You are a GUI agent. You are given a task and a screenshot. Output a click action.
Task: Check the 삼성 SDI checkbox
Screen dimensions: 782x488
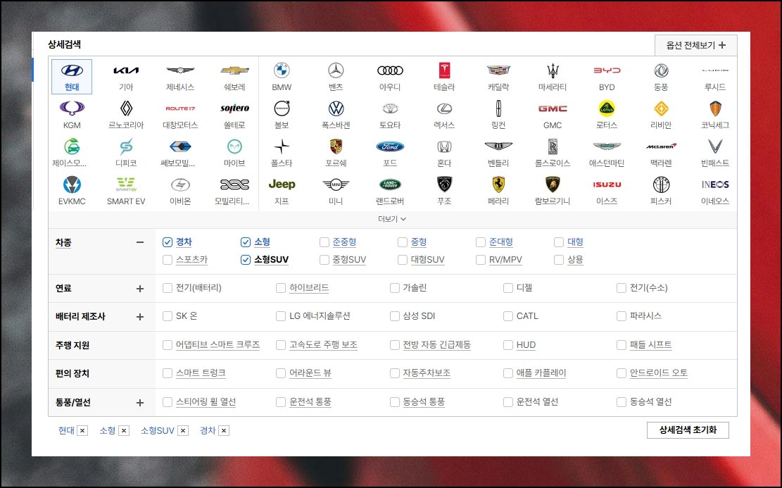(394, 316)
